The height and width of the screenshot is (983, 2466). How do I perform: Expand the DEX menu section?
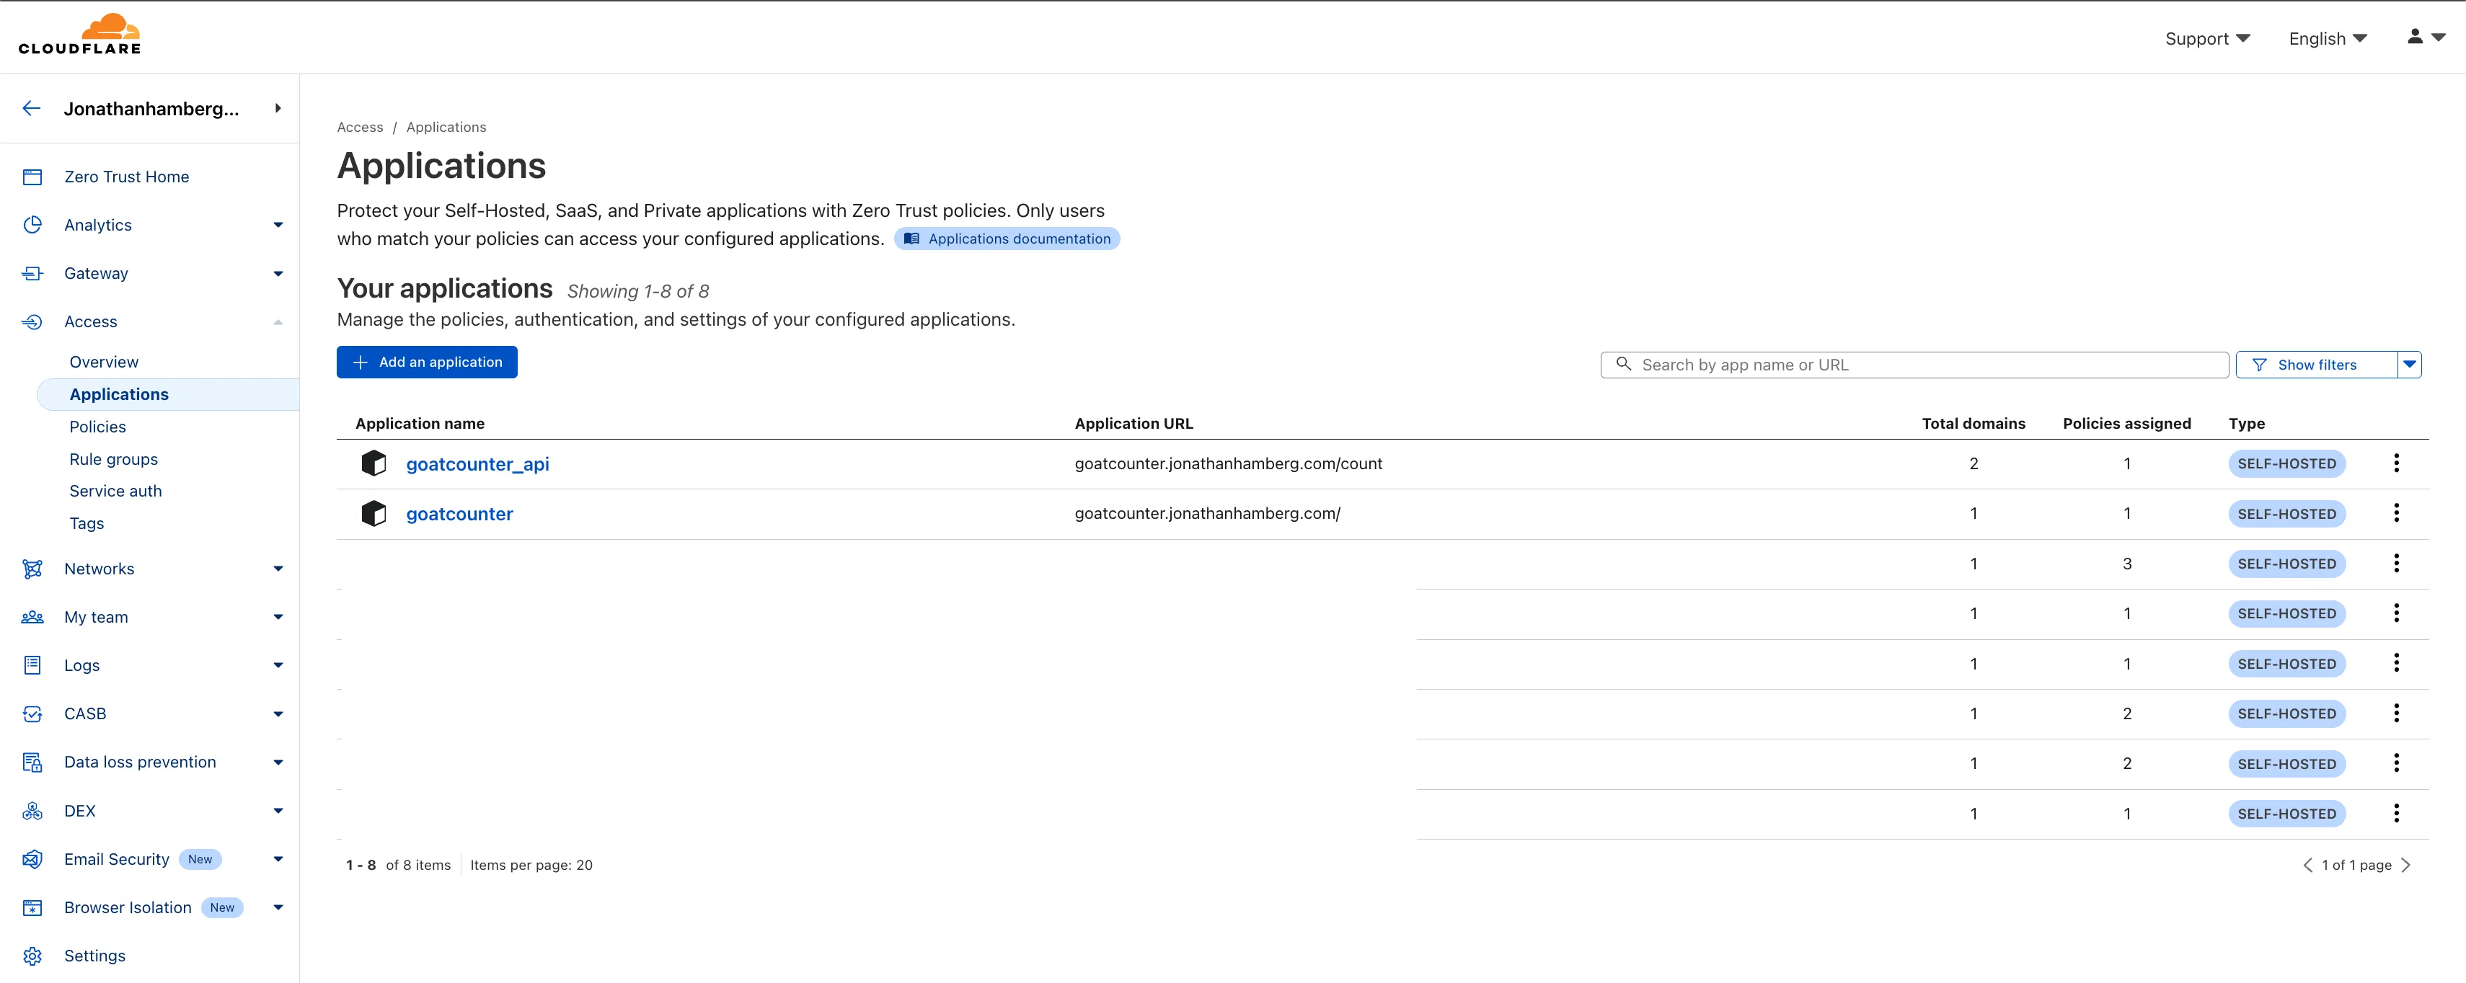278,811
